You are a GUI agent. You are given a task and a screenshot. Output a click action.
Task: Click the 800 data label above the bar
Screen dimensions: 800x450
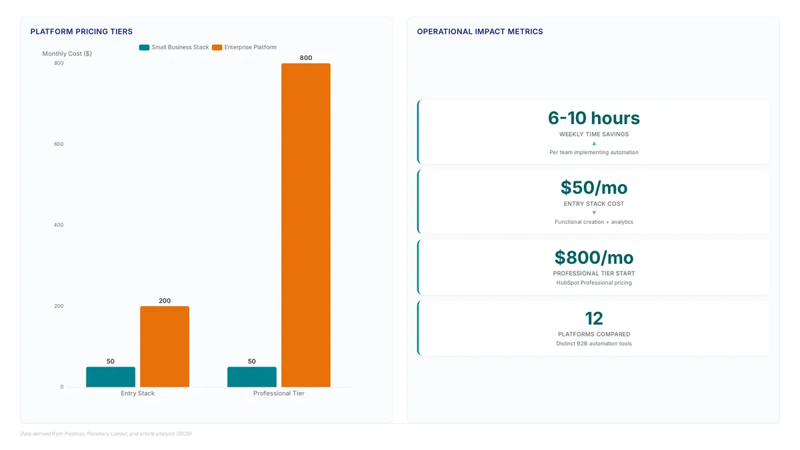(x=306, y=58)
